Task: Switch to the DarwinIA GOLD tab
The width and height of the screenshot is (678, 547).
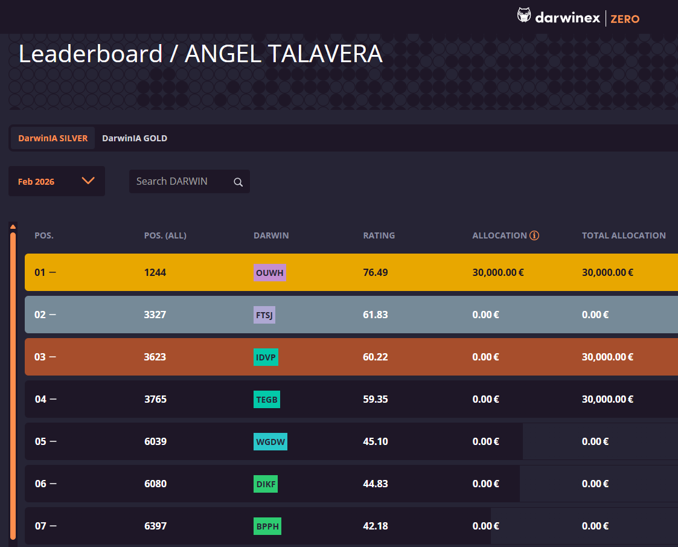Action: (x=135, y=138)
